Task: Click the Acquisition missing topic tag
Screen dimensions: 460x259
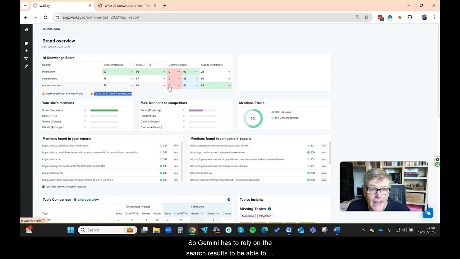Action: [x=248, y=216]
